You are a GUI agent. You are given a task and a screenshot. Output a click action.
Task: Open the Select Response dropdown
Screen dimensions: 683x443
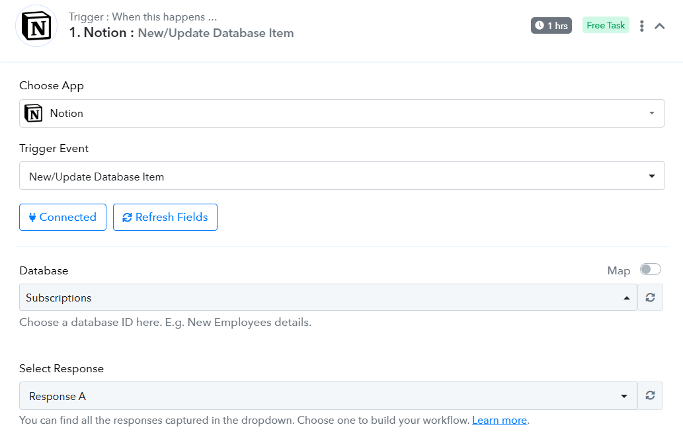point(328,395)
